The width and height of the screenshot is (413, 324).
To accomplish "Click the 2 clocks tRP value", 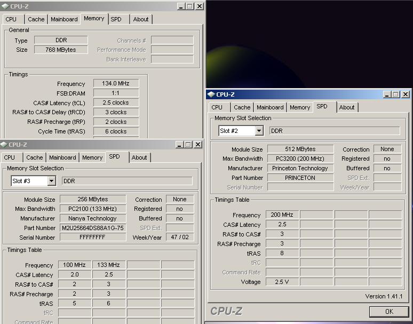I will point(116,122).
